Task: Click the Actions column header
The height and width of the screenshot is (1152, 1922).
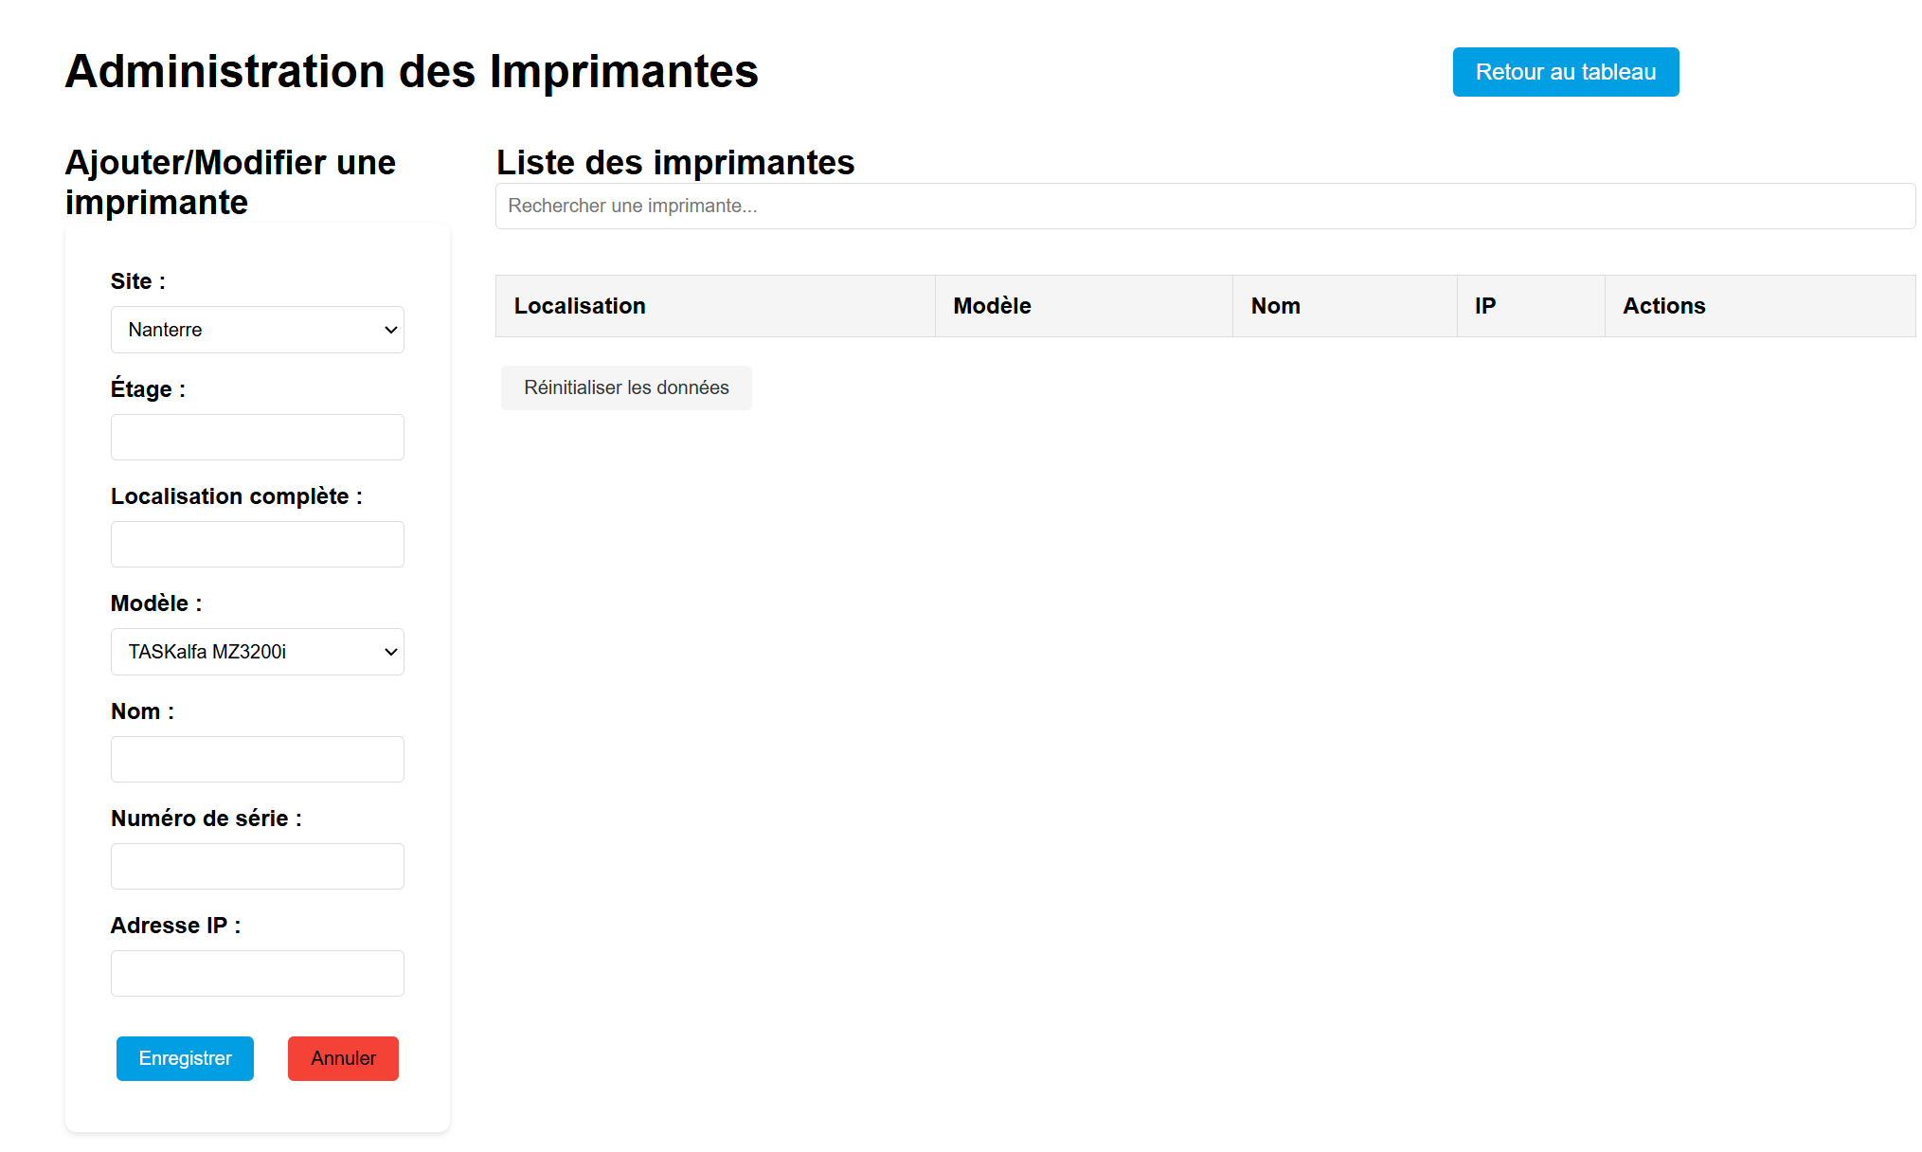Action: (1664, 305)
